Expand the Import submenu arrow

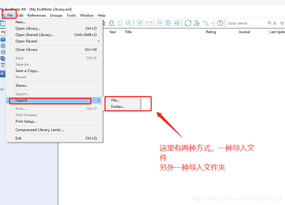(x=99, y=100)
